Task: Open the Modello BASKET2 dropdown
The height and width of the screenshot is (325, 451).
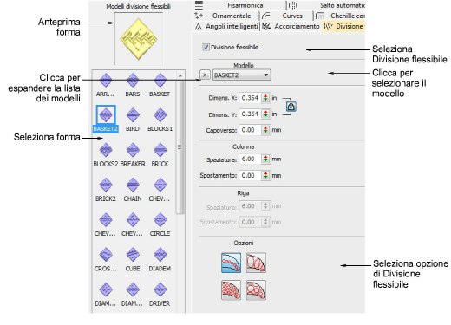Action: [x=242, y=75]
